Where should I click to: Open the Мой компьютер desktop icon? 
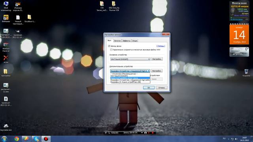pos(6,6)
